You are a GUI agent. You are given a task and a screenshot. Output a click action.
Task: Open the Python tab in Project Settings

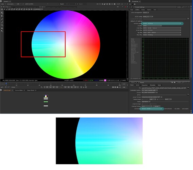(x=149, y=10)
